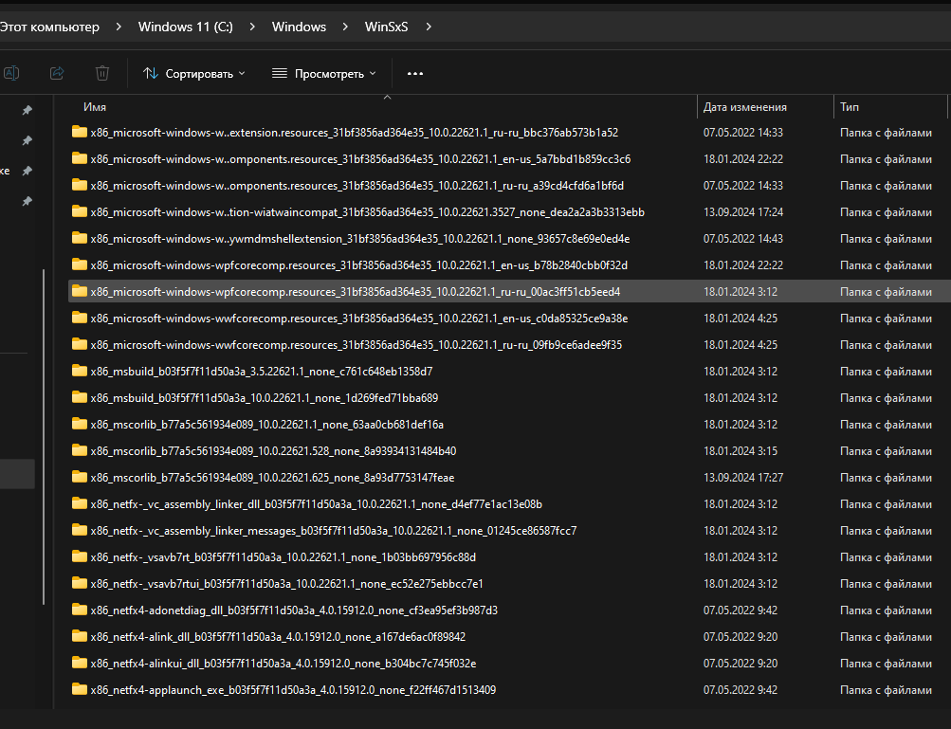Image resolution: width=951 pixels, height=729 pixels.
Task: Click folder icon of wpfcorecomp.resources ru-ru folder
Action: tap(80, 291)
